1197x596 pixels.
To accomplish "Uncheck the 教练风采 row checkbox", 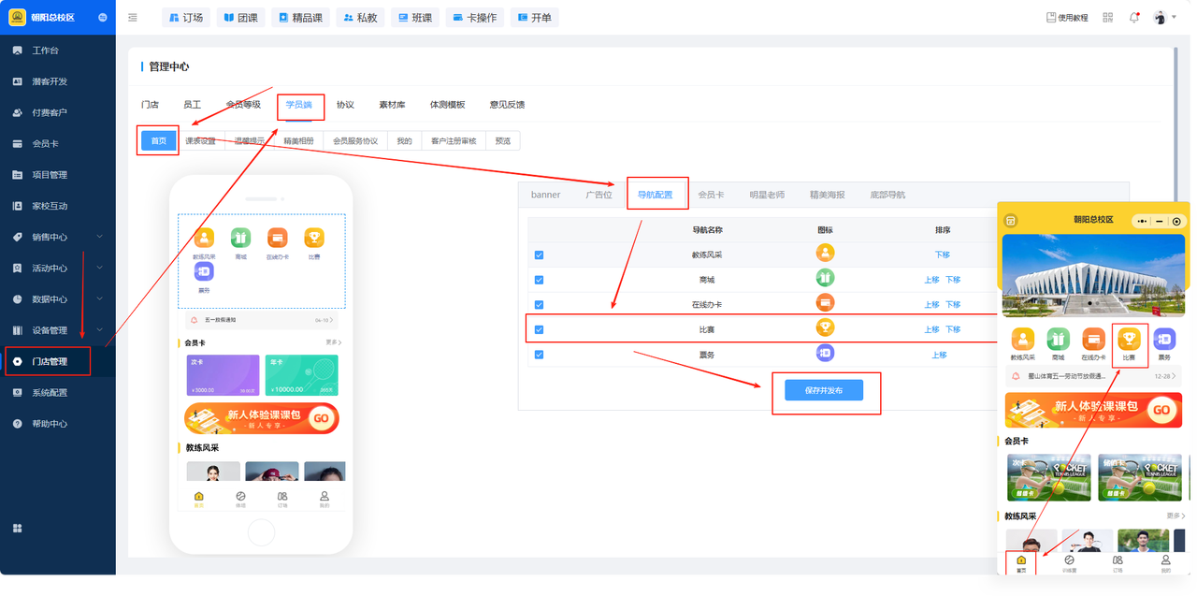I will [539, 254].
